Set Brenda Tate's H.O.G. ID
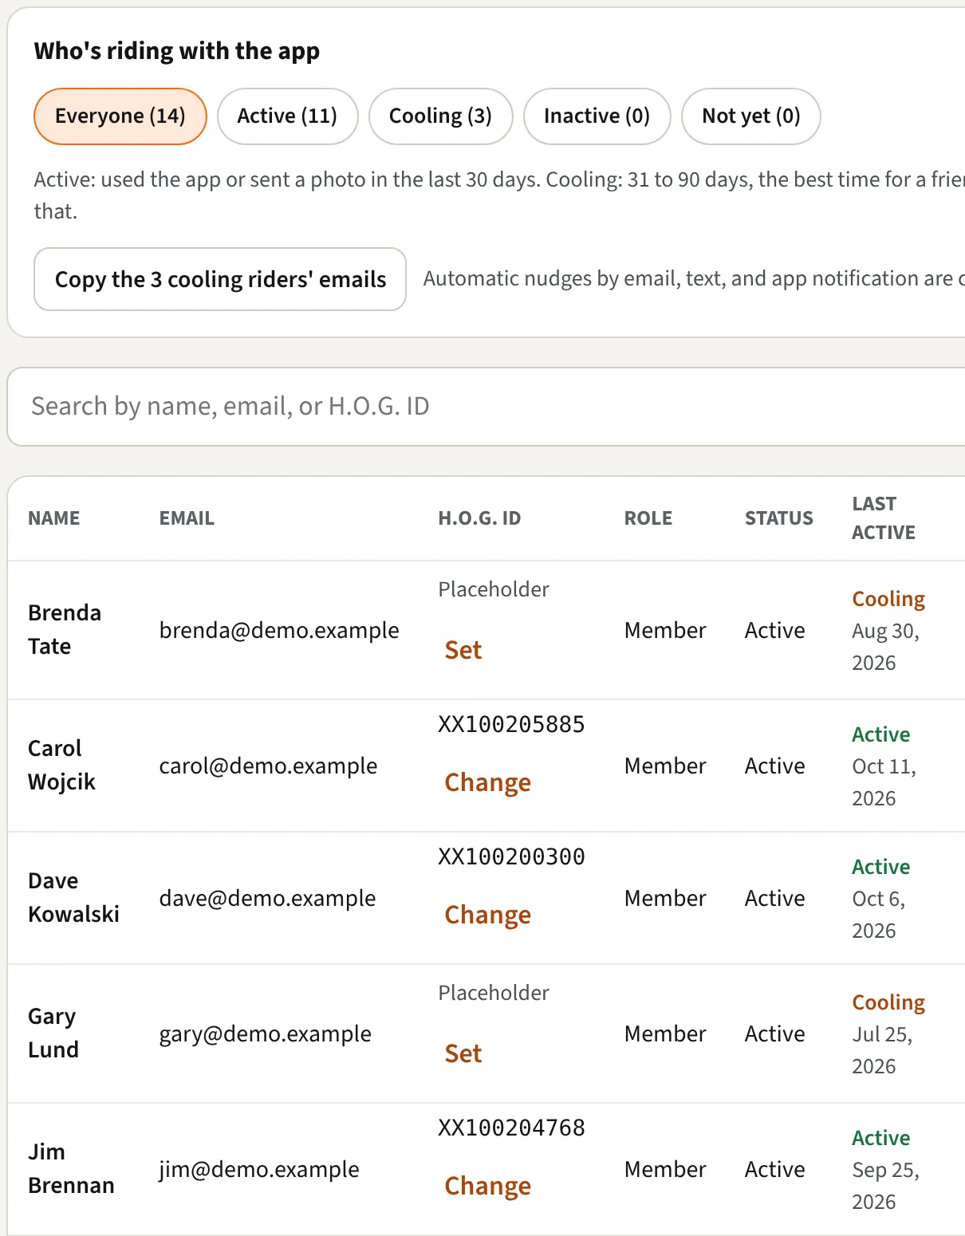 point(463,650)
